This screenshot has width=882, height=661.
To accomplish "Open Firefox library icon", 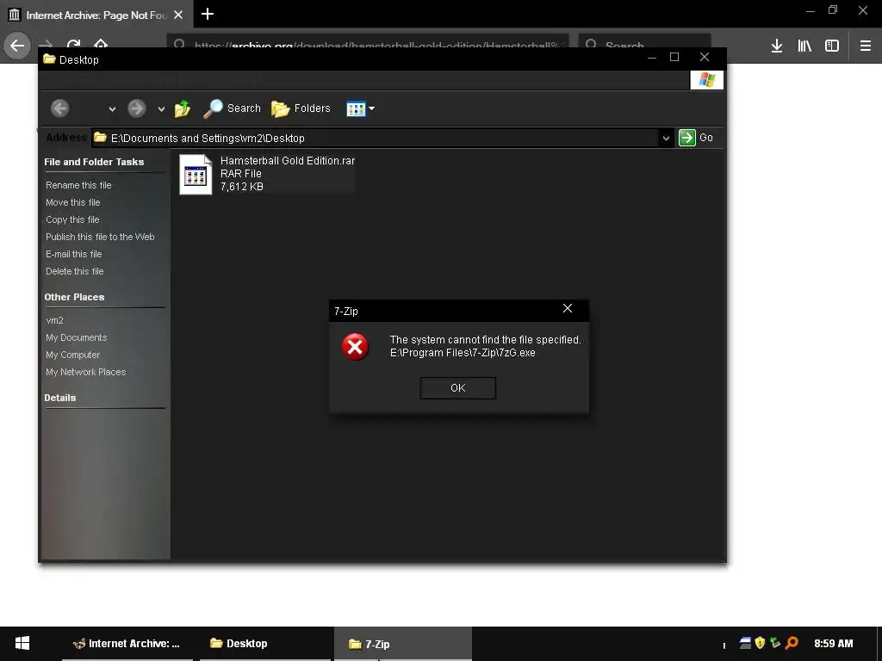I will 804,46.
